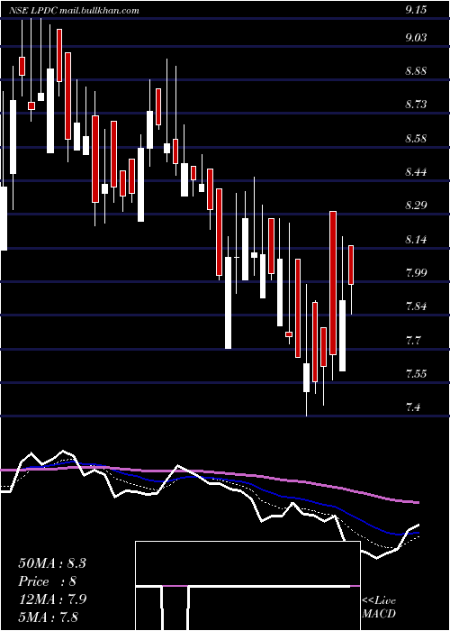Click the '50MA : 8.3' indicator text

52,563
